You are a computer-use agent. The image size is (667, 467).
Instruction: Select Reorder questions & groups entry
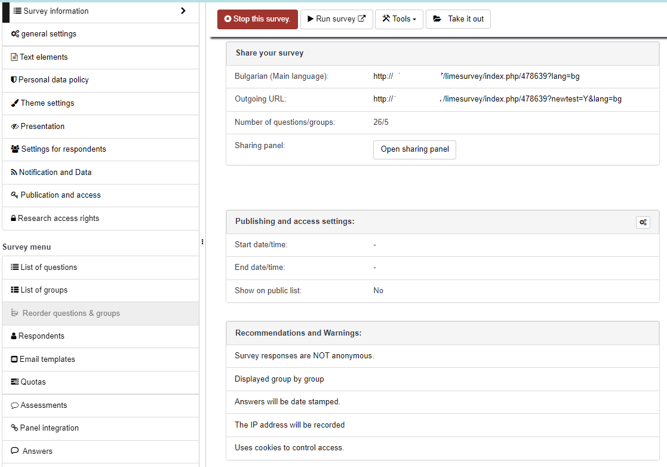(100, 314)
